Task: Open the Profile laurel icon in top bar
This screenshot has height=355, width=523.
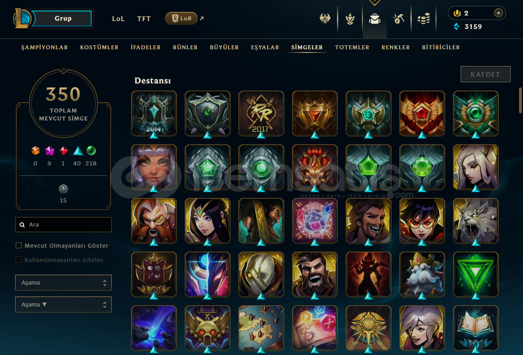Action: 350,19
